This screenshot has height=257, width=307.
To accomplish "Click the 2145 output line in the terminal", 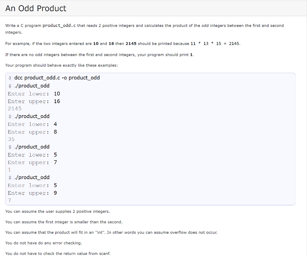I will click(15, 109).
